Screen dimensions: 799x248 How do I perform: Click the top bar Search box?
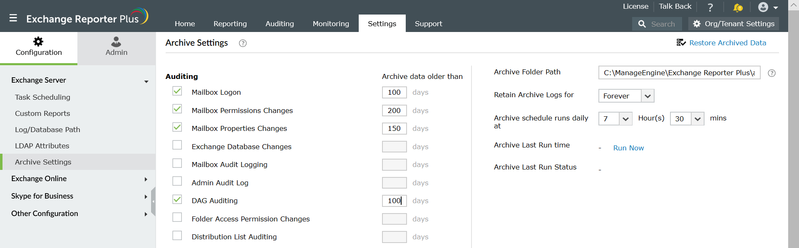[657, 24]
